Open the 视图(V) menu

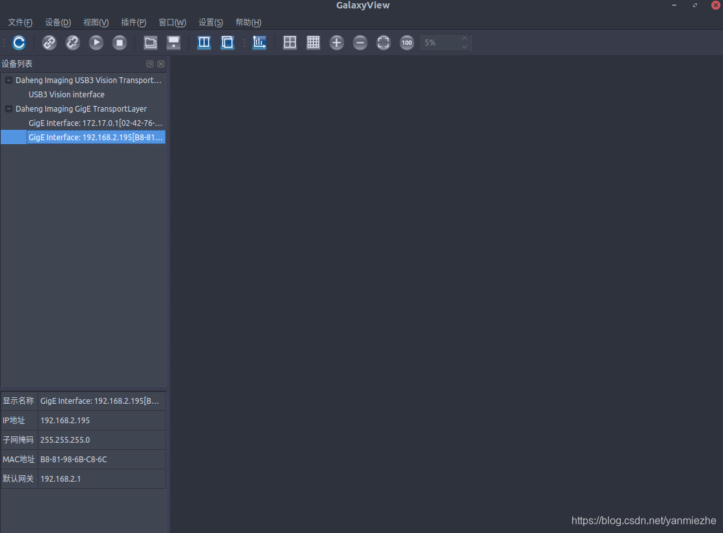point(96,22)
